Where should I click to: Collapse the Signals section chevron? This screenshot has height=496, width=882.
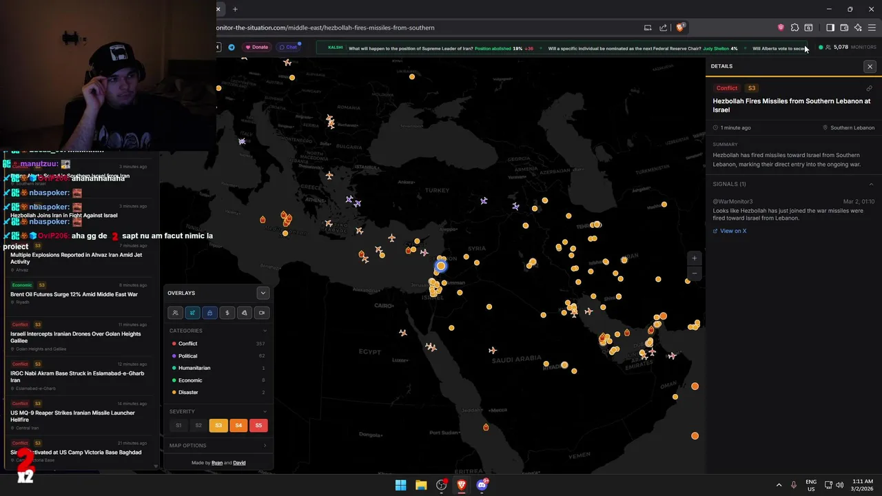click(871, 184)
